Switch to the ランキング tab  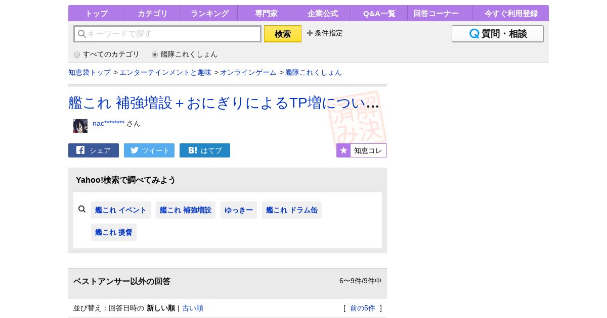[x=209, y=13]
